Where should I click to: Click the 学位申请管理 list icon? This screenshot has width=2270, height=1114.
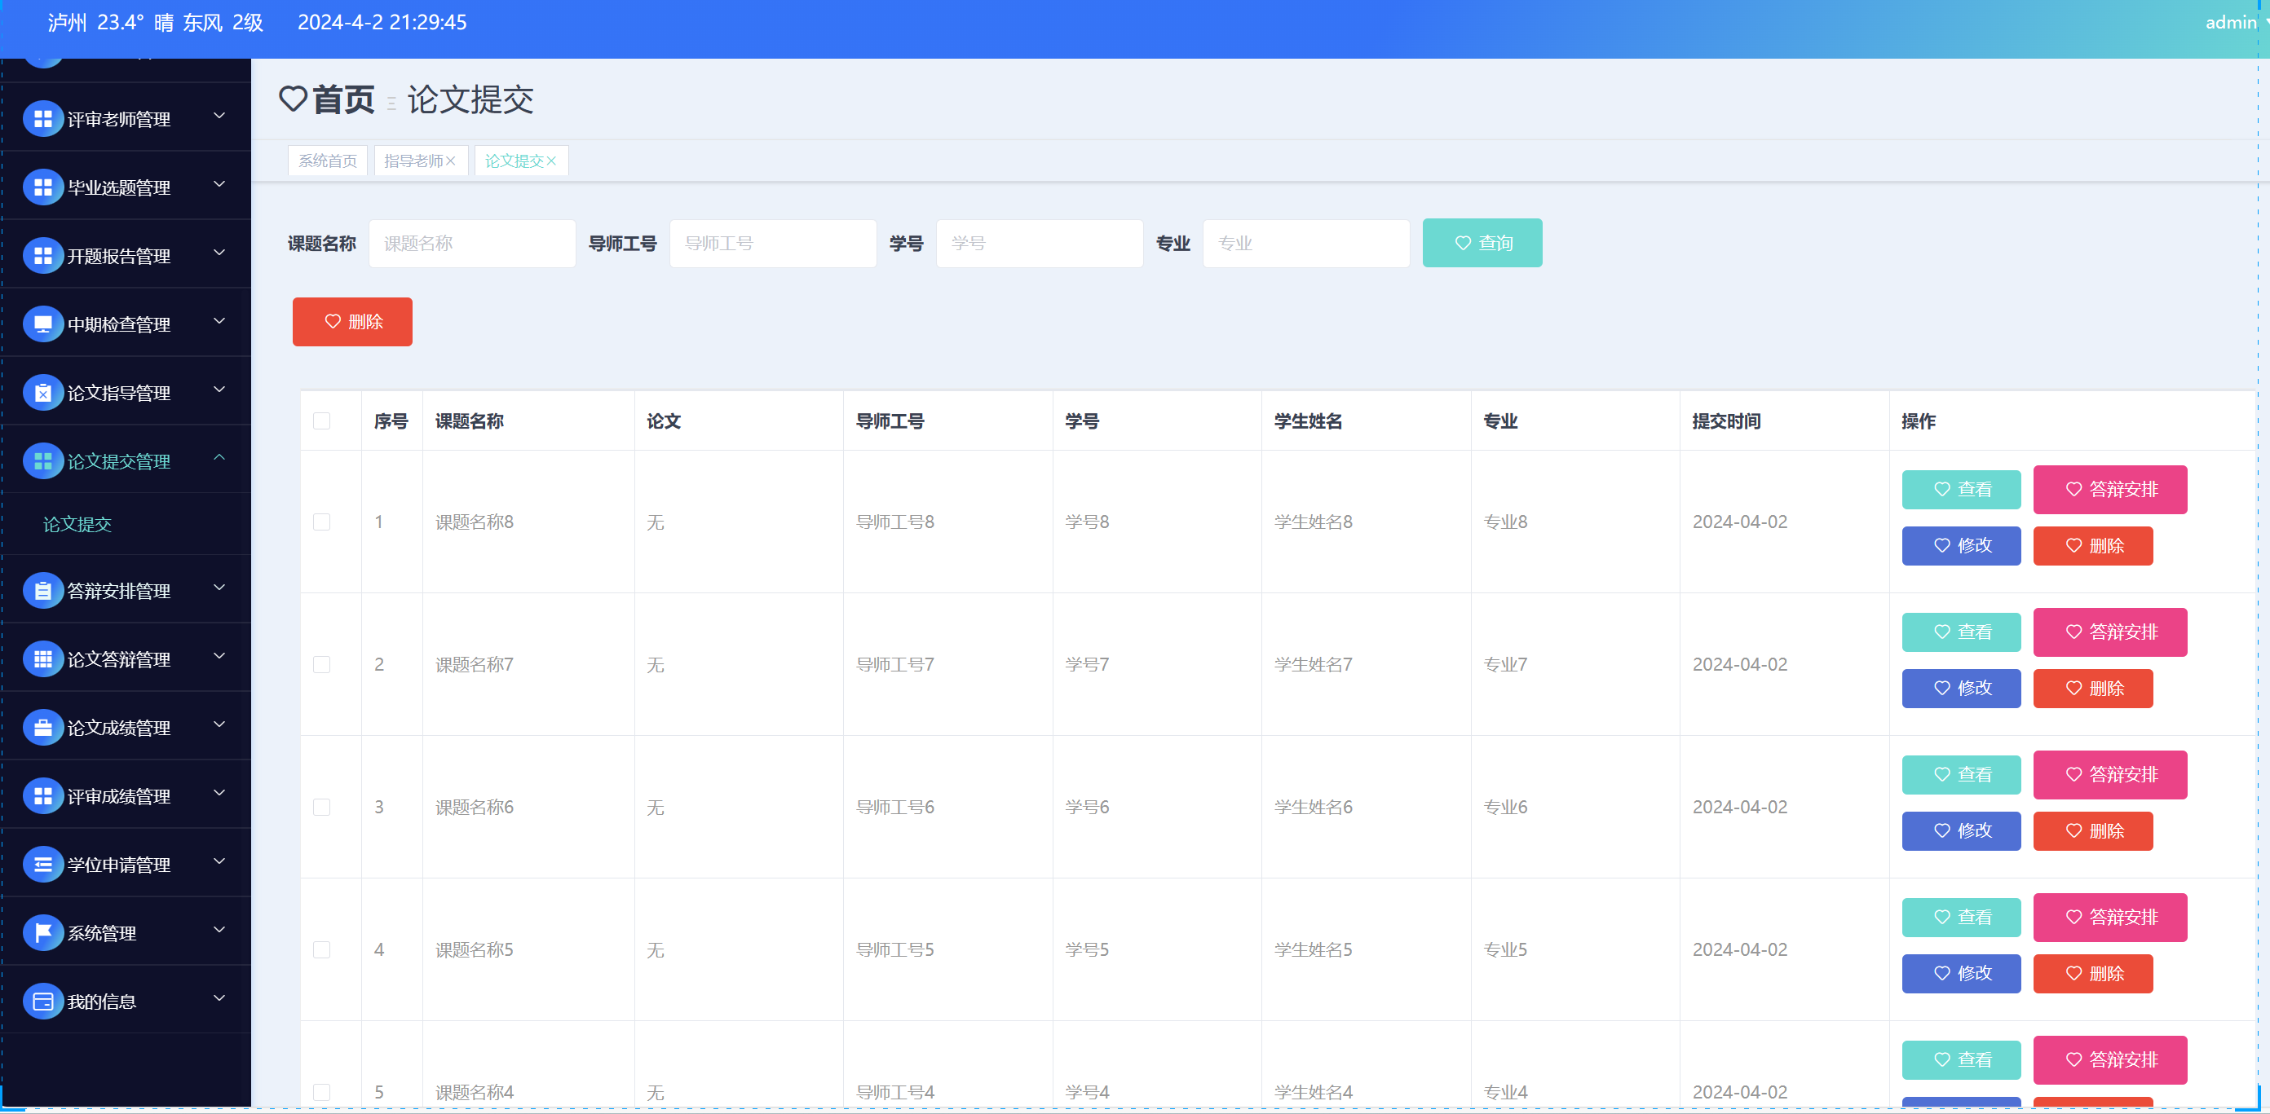click(x=42, y=865)
